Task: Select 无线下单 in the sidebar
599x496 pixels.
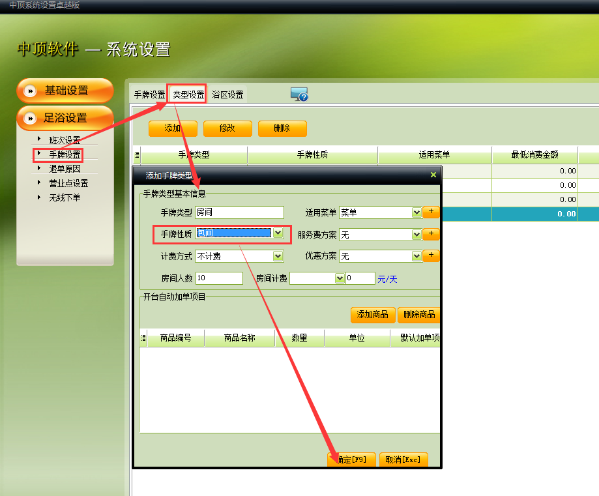Action: [x=65, y=197]
